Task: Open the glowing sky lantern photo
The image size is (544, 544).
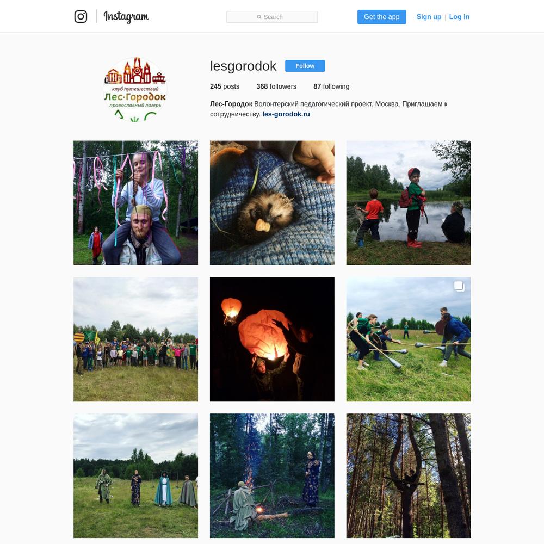Action: 272,339
